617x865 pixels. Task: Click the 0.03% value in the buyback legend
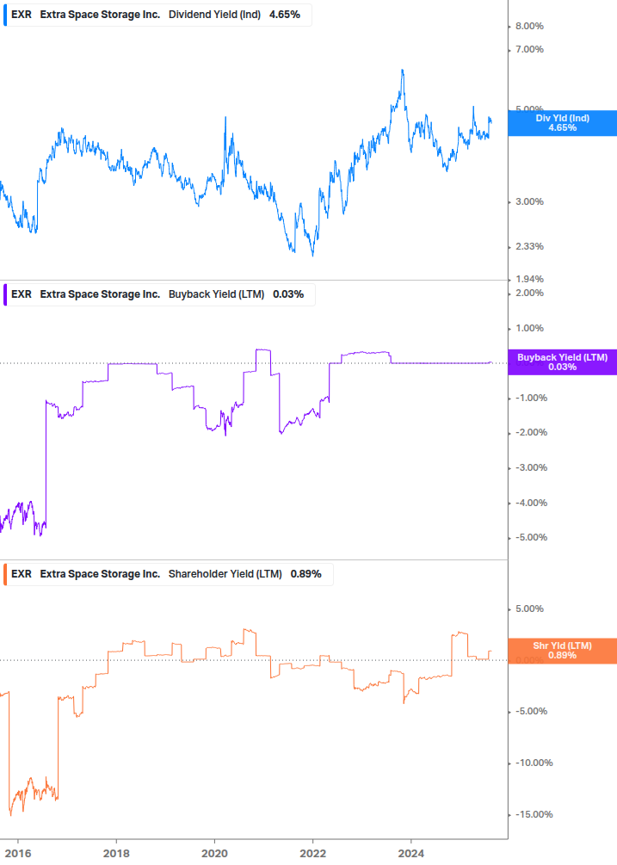(288, 294)
